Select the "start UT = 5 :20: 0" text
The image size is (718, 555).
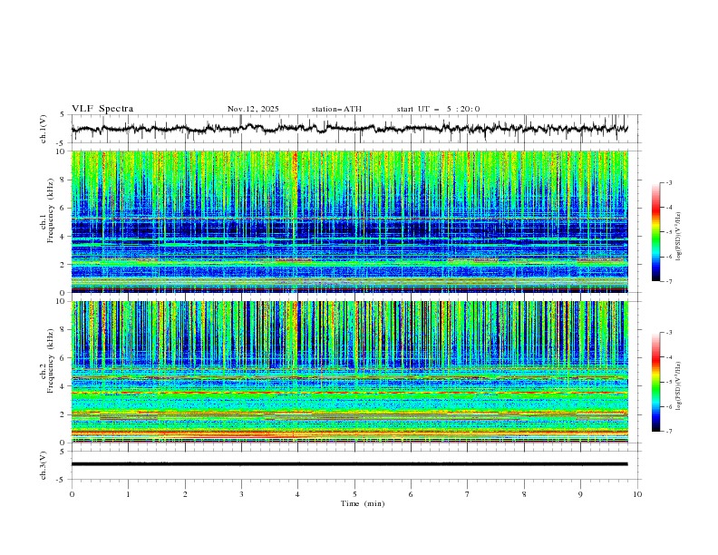click(x=438, y=109)
